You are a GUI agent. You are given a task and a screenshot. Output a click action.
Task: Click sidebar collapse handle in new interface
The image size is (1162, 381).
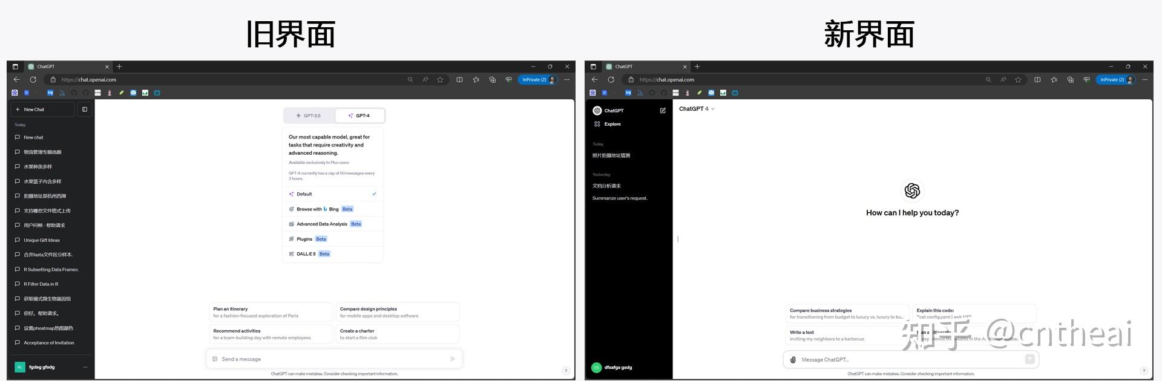coord(678,239)
